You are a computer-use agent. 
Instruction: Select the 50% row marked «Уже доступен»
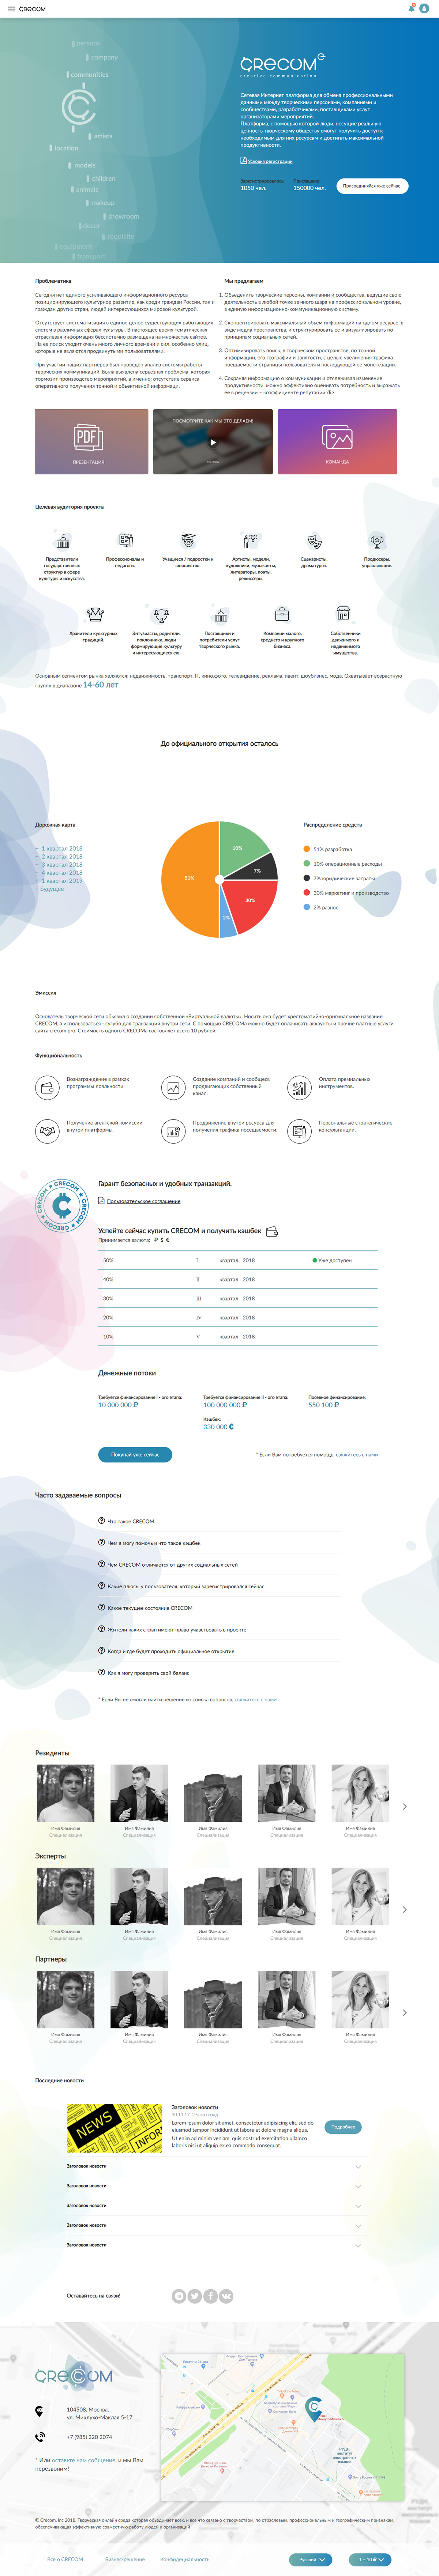pyautogui.click(x=238, y=1260)
